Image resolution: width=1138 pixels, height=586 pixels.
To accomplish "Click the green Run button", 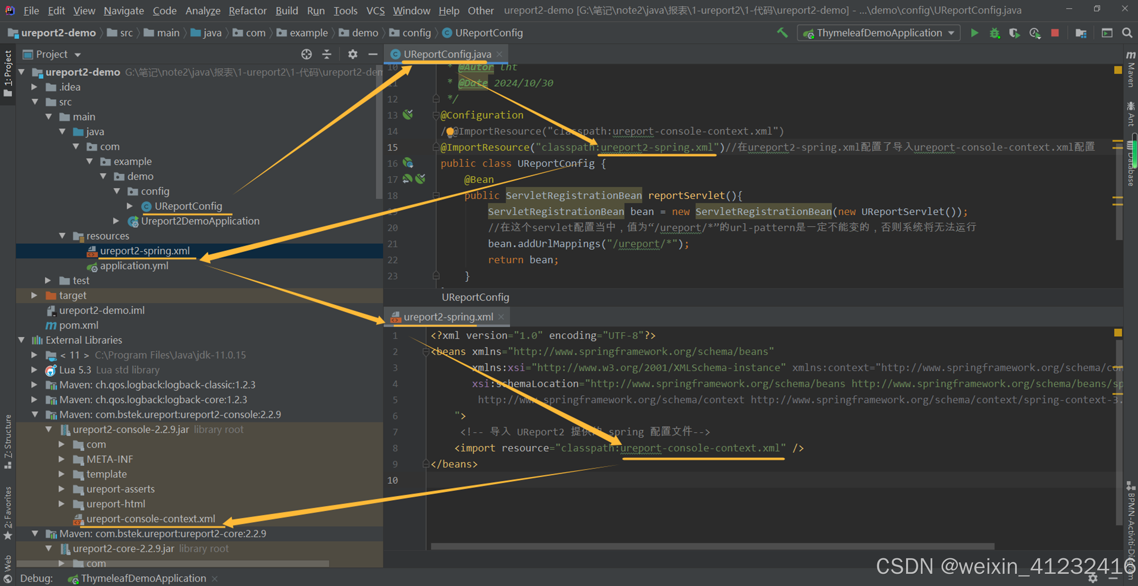I will [974, 33].
